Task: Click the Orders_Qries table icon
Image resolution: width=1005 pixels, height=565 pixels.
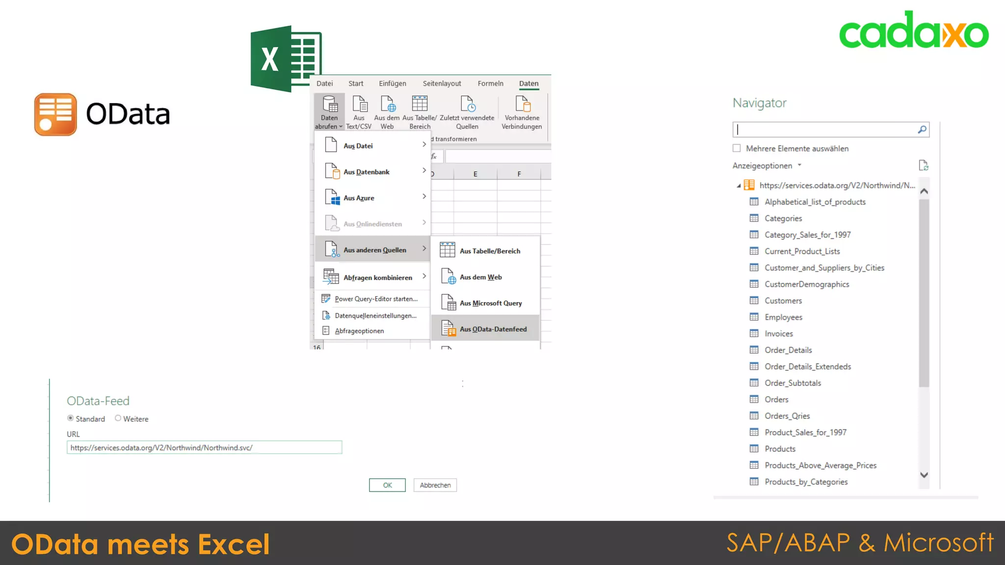Action: pos(754,415)
